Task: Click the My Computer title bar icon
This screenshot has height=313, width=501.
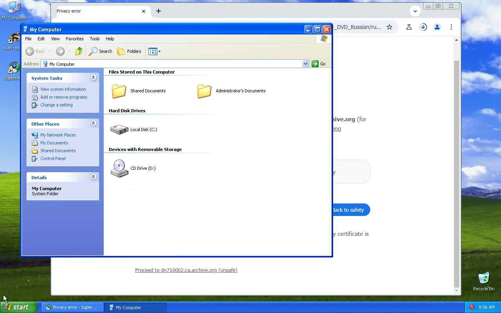Action: pyautogui.click(x=26, y=29)
